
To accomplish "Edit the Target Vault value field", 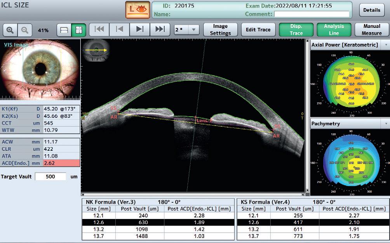I will pyautogui.click(x=50, y=177).
